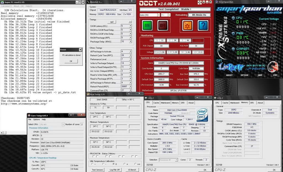
Task: Click the spd button in MemSet
Action: tap(112, 22)
